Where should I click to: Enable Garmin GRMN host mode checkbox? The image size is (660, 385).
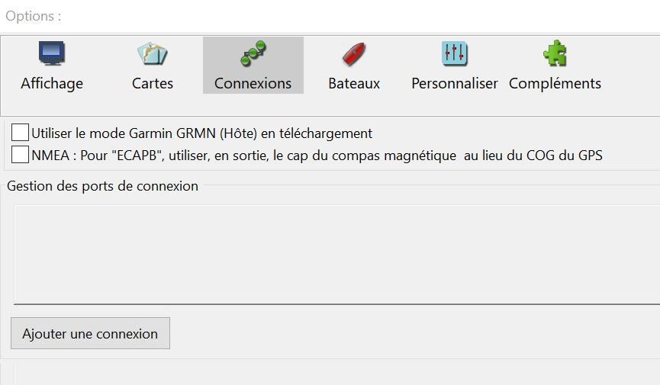point(20,132)
